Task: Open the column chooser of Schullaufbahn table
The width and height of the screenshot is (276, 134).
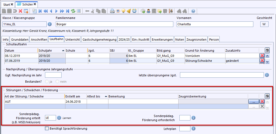Action: click(267, 51)
